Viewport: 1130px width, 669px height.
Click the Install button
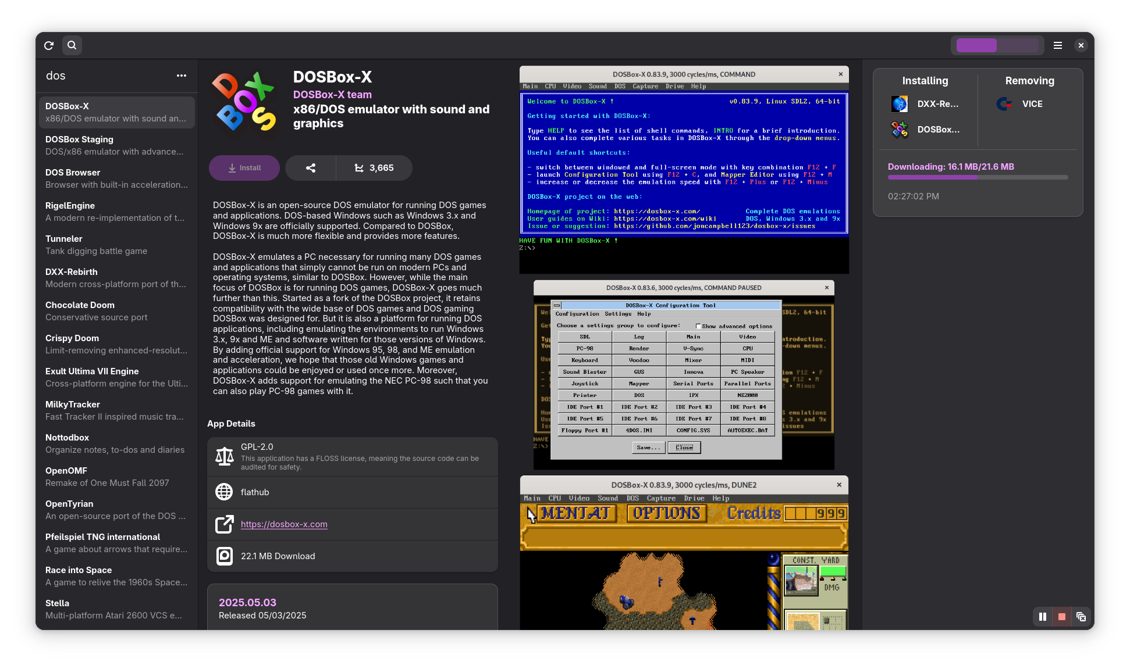click(x=244, y=168)
